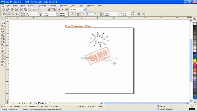Viewport: 197px width, 111px height.
Task: Open the Tools menu
Action: pyautogui.click(x=81, y=6)
